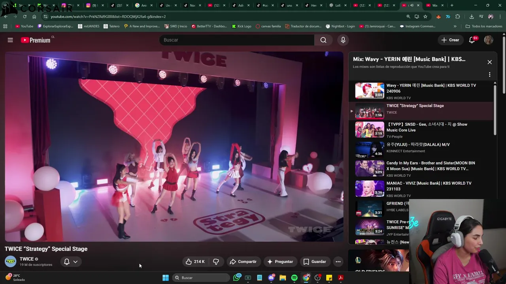Image resolution: width=506 pixels, height=284 pixels.
Task: Click the browser back arrow
Action: click(x=6, y=17)
